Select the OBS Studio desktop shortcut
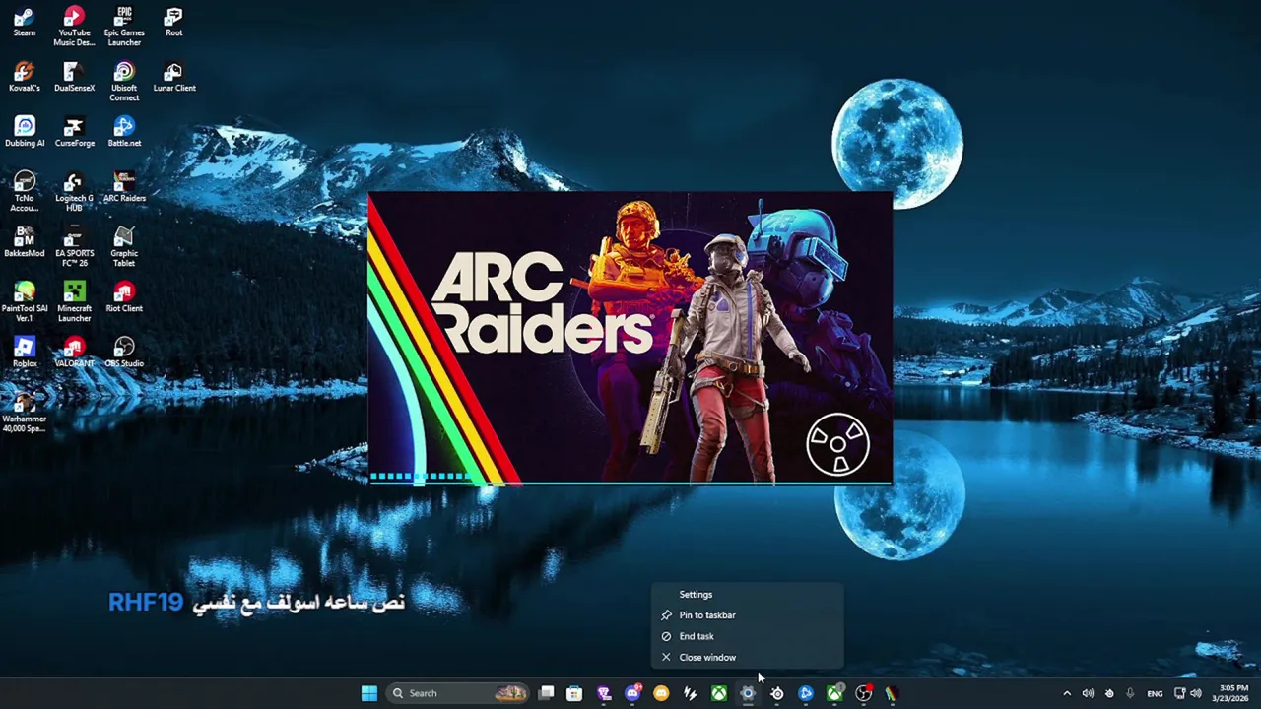1261x709 pixels. [x=124, y=354]
